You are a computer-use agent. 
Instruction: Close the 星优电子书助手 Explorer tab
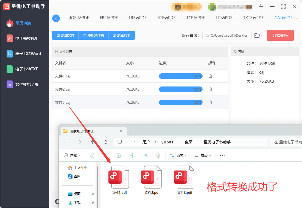pyautogui.click(x=121, y=131)
